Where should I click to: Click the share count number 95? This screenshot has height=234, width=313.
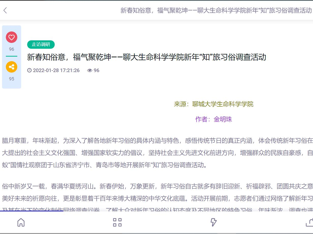pyautogui.click(x=11, y=79)
